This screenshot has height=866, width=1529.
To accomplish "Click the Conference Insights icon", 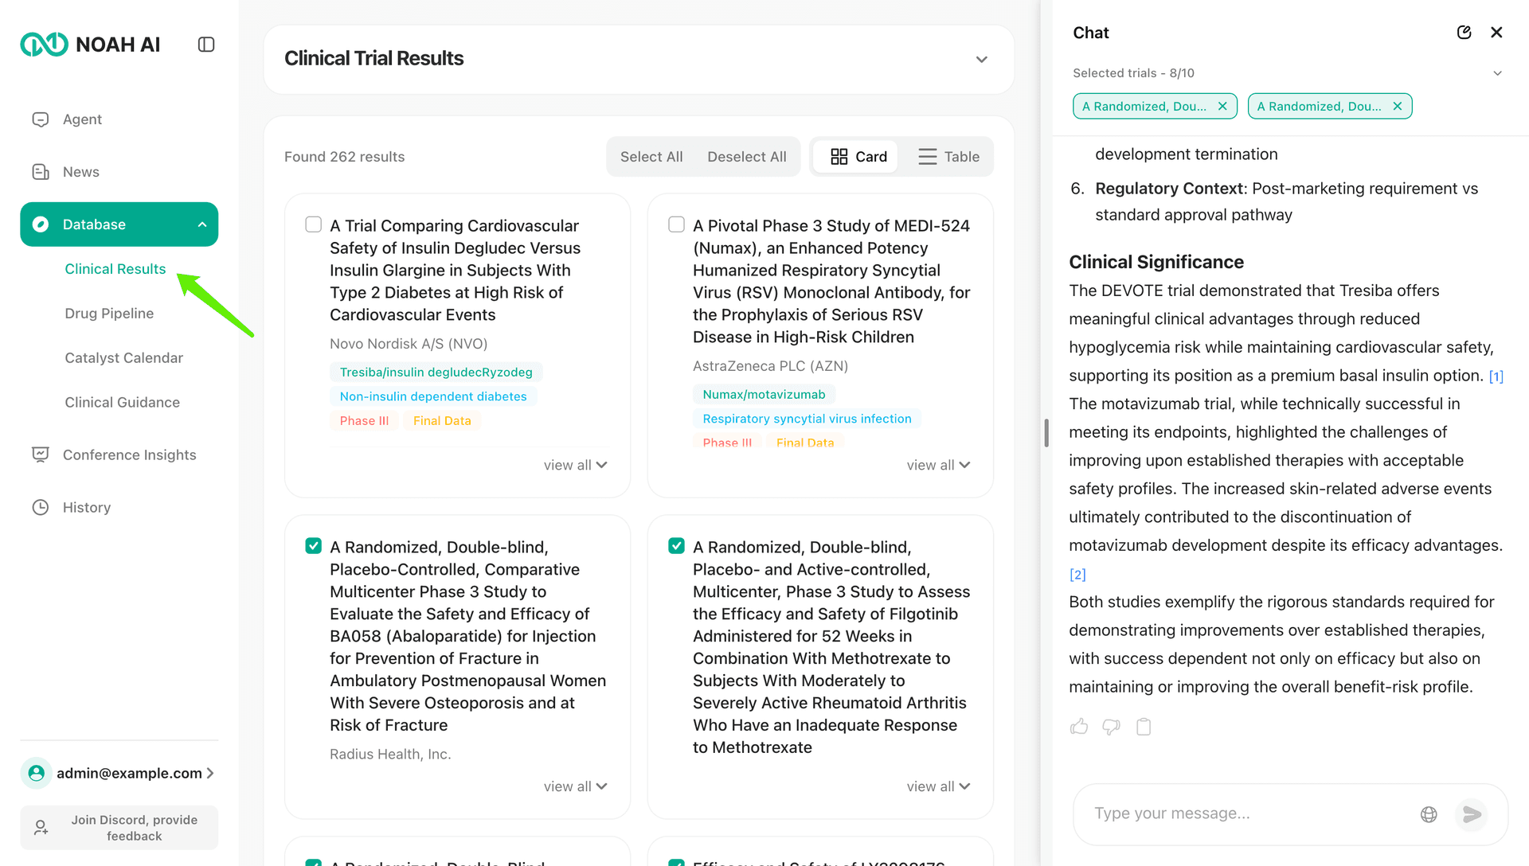I will click(x=41, y=454).
